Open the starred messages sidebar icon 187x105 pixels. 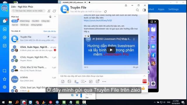[x=5, y=79]
